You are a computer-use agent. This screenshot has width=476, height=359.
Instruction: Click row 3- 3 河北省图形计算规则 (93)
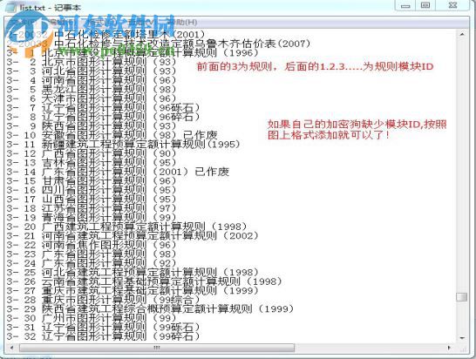point(92,71)
